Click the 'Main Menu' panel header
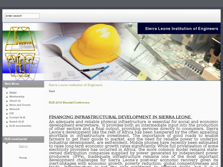223x167 pixels. tap(23, 84)
